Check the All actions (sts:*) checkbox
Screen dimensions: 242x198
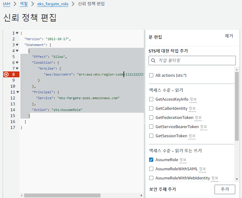[151, 75]
